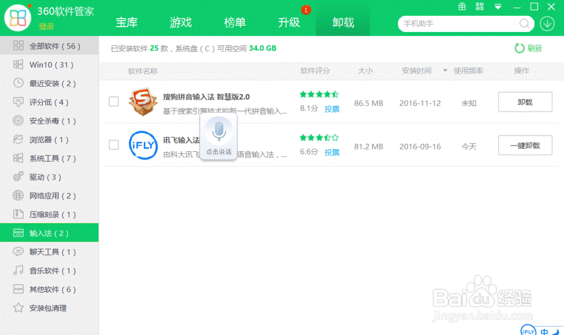
Task: Go to the 升级 upgrade tab
Action: (x=289, y=23)
